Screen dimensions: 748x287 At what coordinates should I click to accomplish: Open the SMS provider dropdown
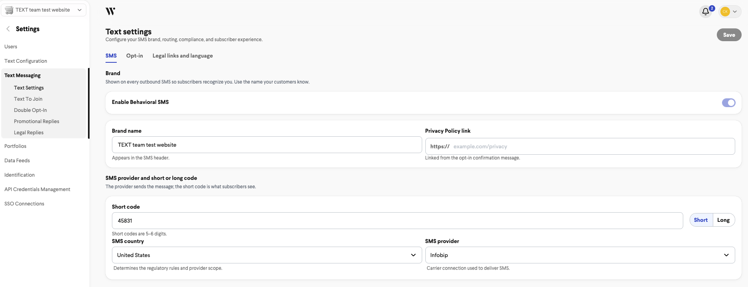pos(580,255)
